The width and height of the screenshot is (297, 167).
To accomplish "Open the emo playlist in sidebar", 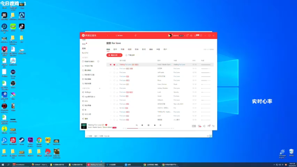I will pyautogui.click(x=85, y=101).
